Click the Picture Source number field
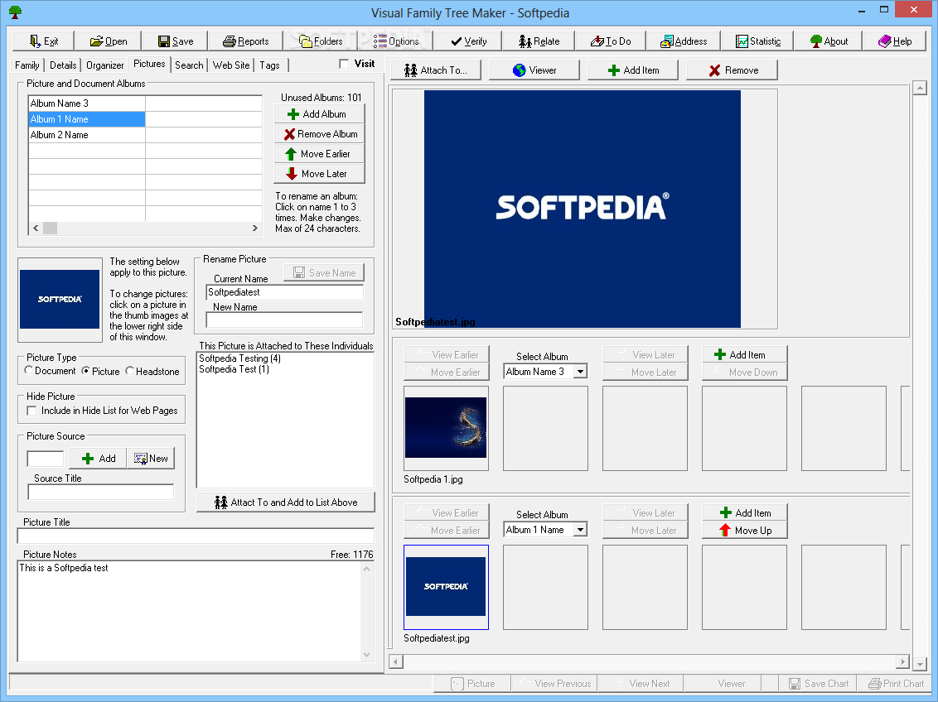This screenshot has width=938, height=702. [46, 459]
